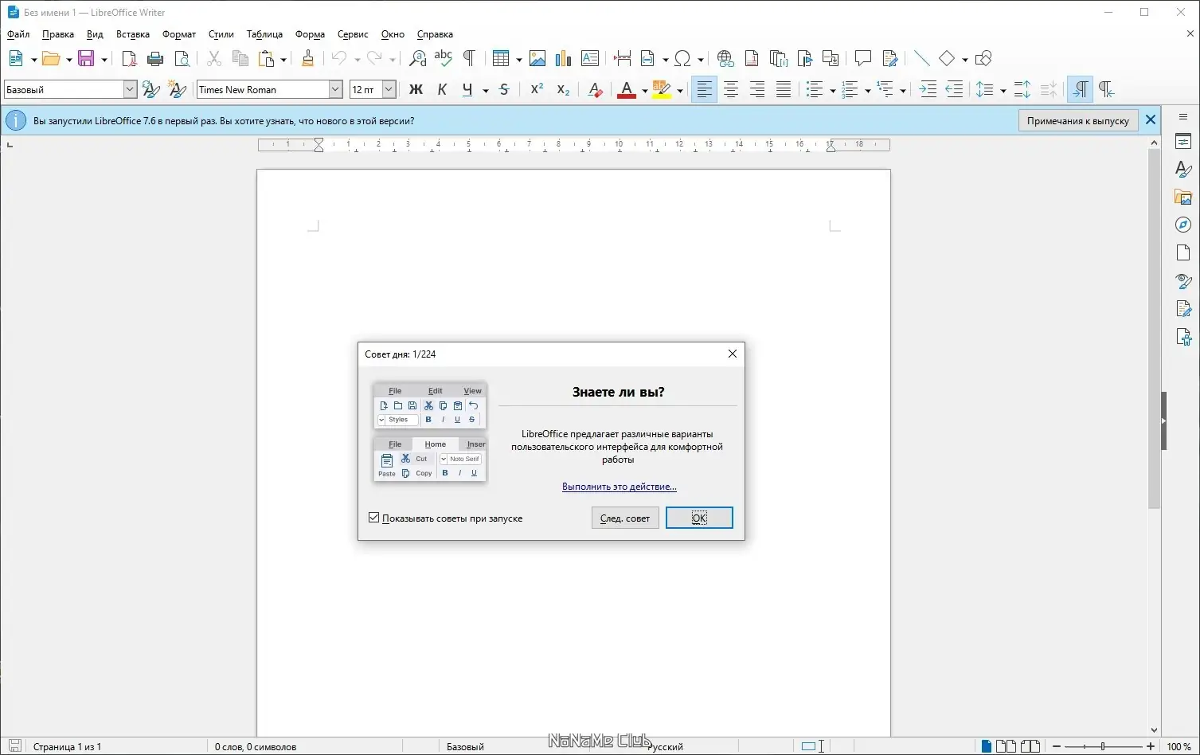This screenshot has height=755, width=1200.
Task: Open the sidebar Styles deck
Action: click(1183, 169)
